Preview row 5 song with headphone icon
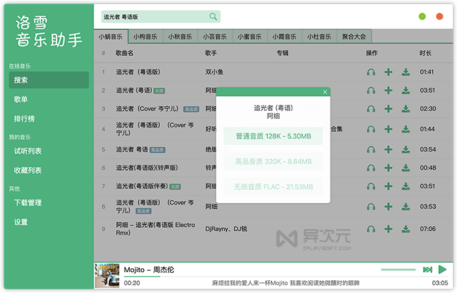Screen dimensions: 457x293 pyautogui.click(x=371, y=150)
